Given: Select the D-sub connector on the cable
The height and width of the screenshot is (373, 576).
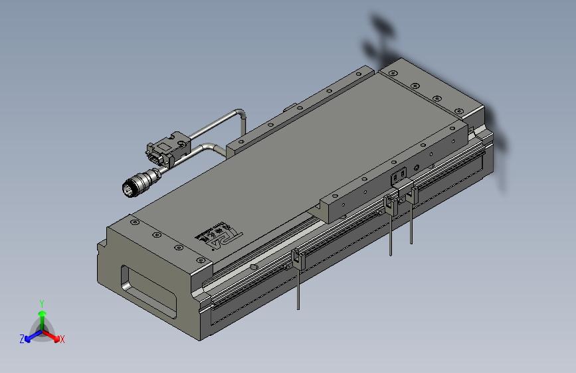Looking at the screenshot, I should coord(168,149).
